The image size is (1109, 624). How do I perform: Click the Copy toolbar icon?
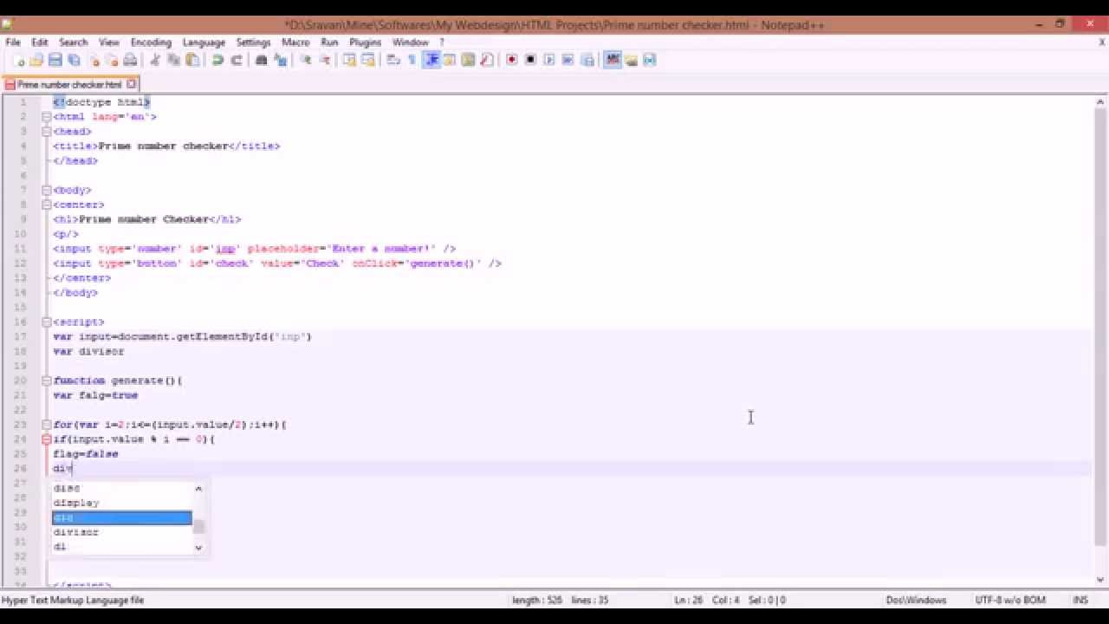[x=173, y=60]
